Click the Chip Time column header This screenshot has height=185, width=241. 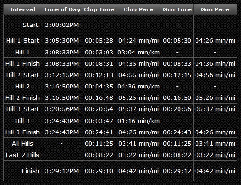click(x=99, y=9)
